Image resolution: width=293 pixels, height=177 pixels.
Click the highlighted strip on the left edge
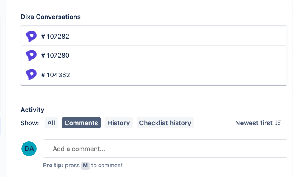(x=0, y=126)
